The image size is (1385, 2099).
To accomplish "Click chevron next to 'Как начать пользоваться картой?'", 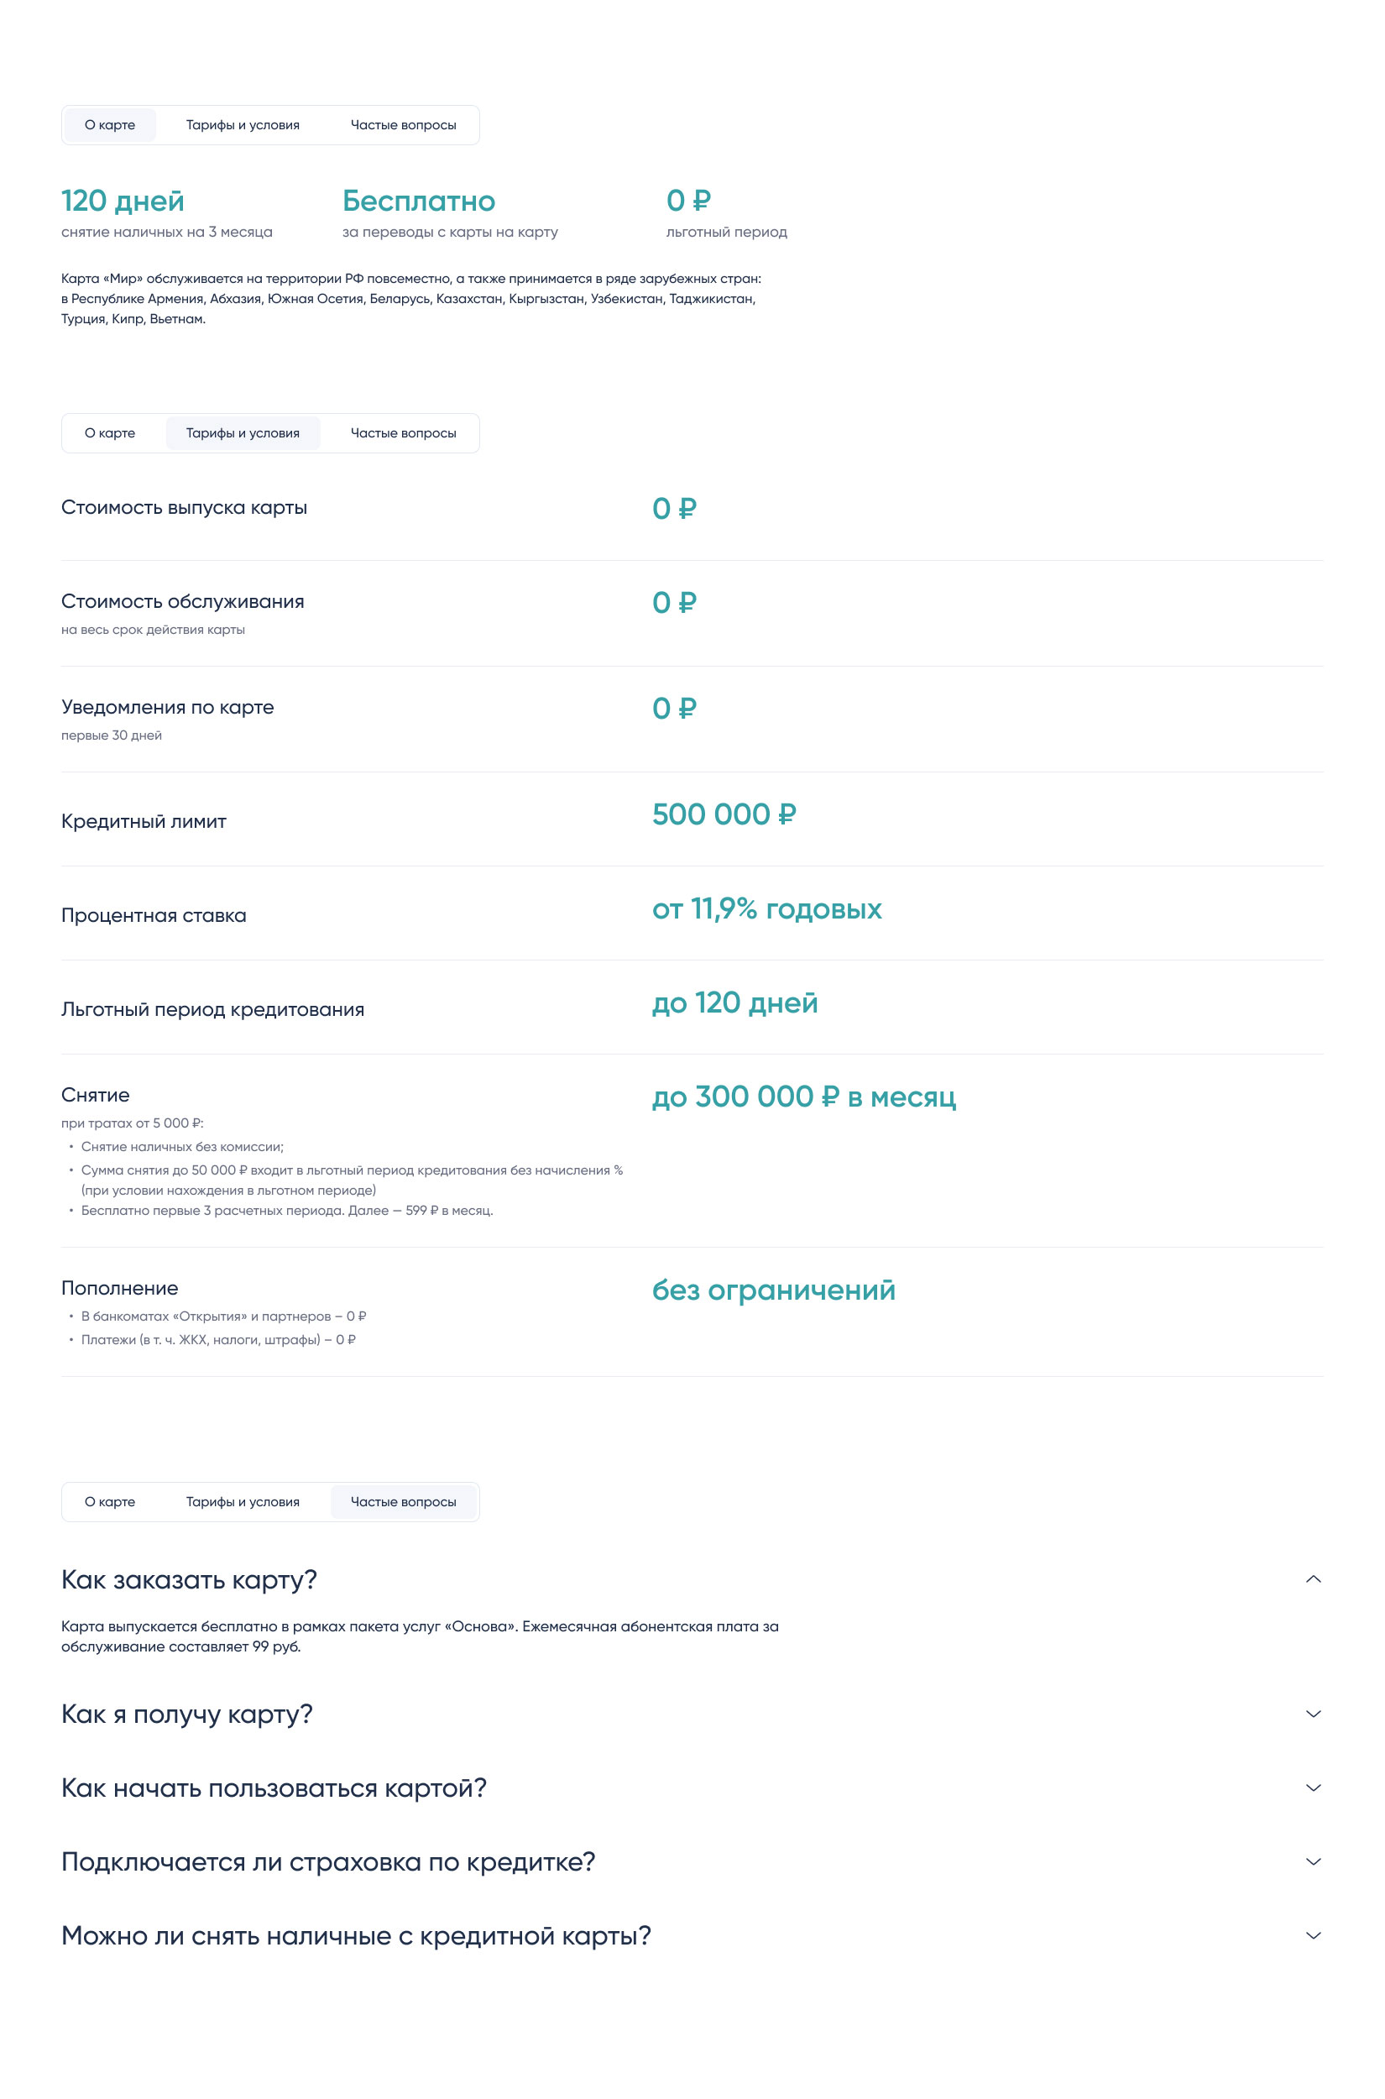I will point(1313,1788).
